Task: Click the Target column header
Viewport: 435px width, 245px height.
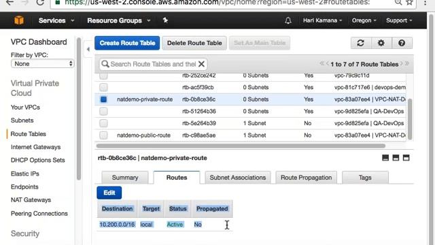Action: [x=151, y=209]
